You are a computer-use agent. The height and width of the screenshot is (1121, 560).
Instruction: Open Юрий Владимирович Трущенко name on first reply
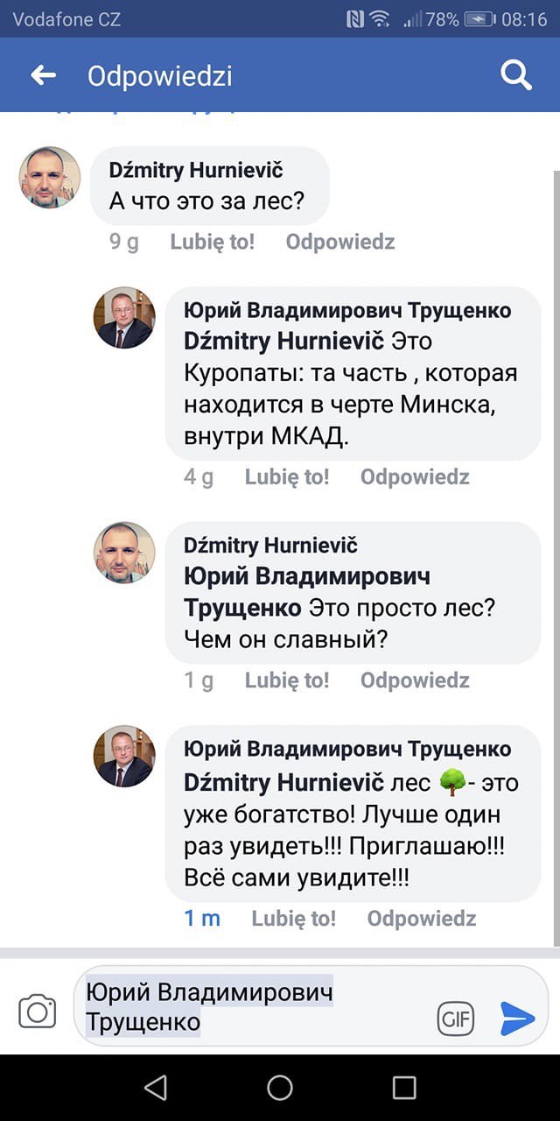[x=347, y=311]
